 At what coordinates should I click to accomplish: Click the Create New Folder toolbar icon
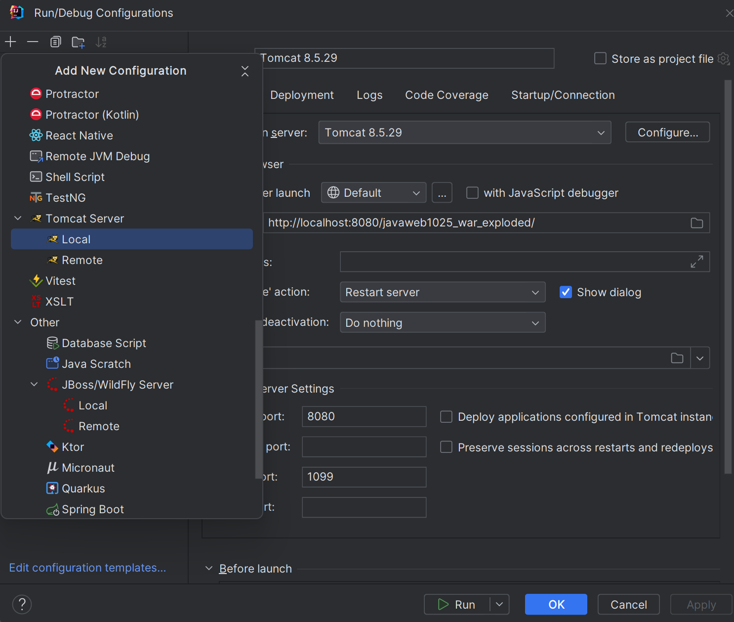(x=78, y=42)
